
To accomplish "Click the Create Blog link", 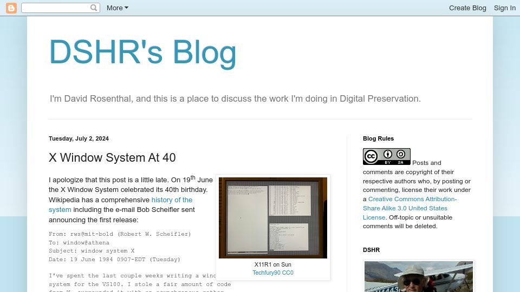I will (x=467, y=8).
